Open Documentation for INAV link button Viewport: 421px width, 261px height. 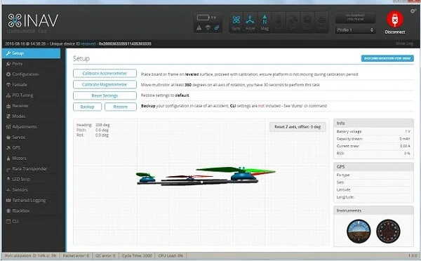[x=387, y=58]
